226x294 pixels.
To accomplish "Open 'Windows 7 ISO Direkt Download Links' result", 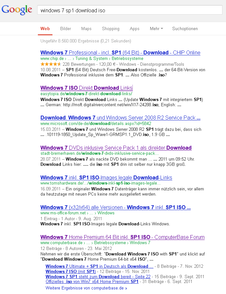I will tap(86, 88).
